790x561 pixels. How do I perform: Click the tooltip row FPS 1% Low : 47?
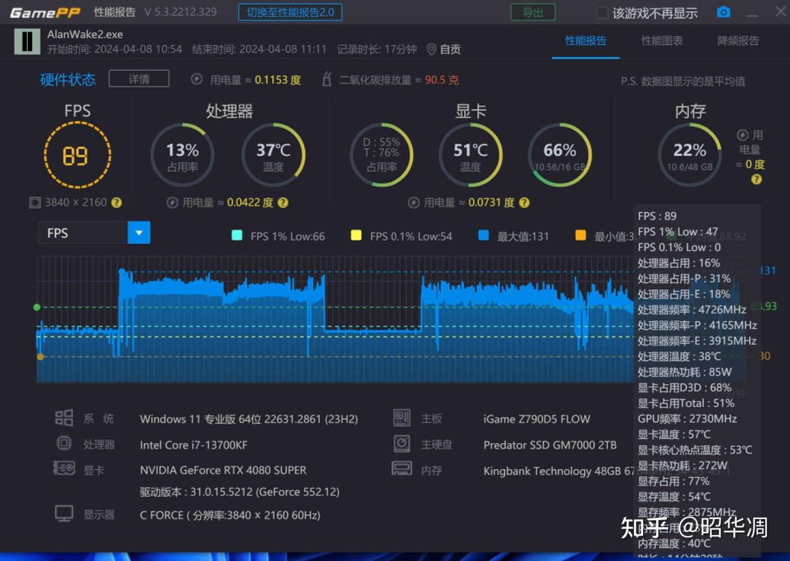[678, 232]
